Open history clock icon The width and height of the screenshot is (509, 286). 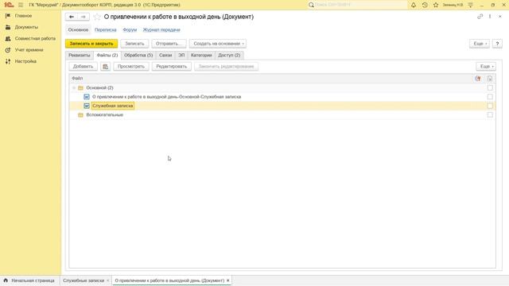[425, 5]
